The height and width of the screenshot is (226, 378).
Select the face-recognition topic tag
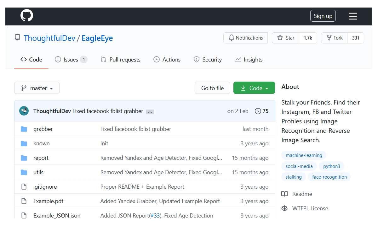[329, 177]
